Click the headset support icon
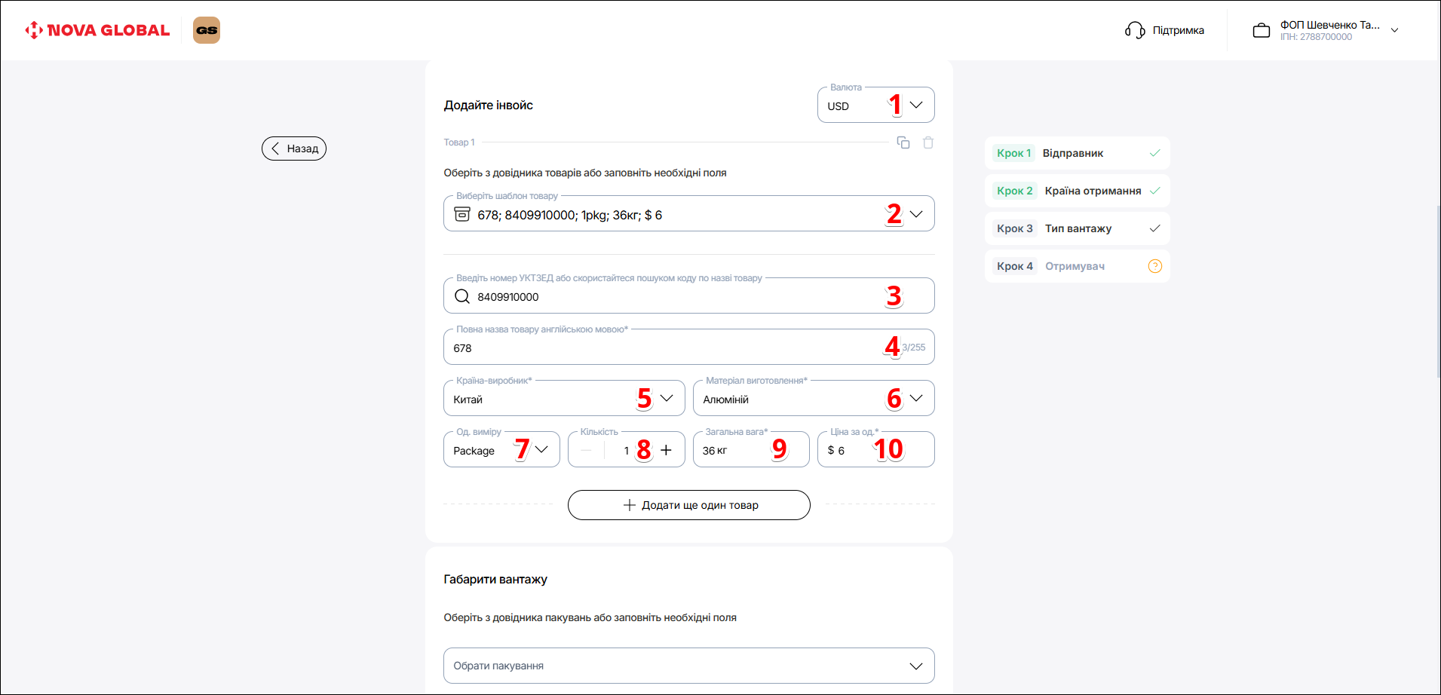Screen dimensions: 1441x695 click(1135, 30)
